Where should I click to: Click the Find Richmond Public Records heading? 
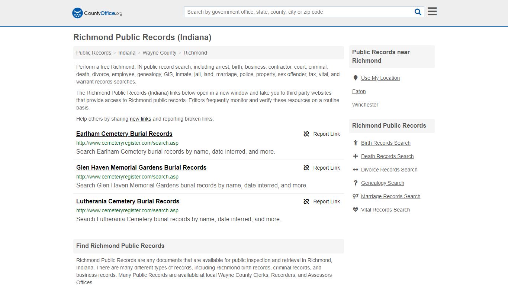point(120,246)
